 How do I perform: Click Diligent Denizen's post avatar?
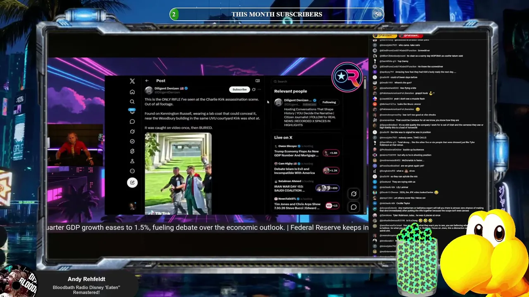click(x=149, y=90)
